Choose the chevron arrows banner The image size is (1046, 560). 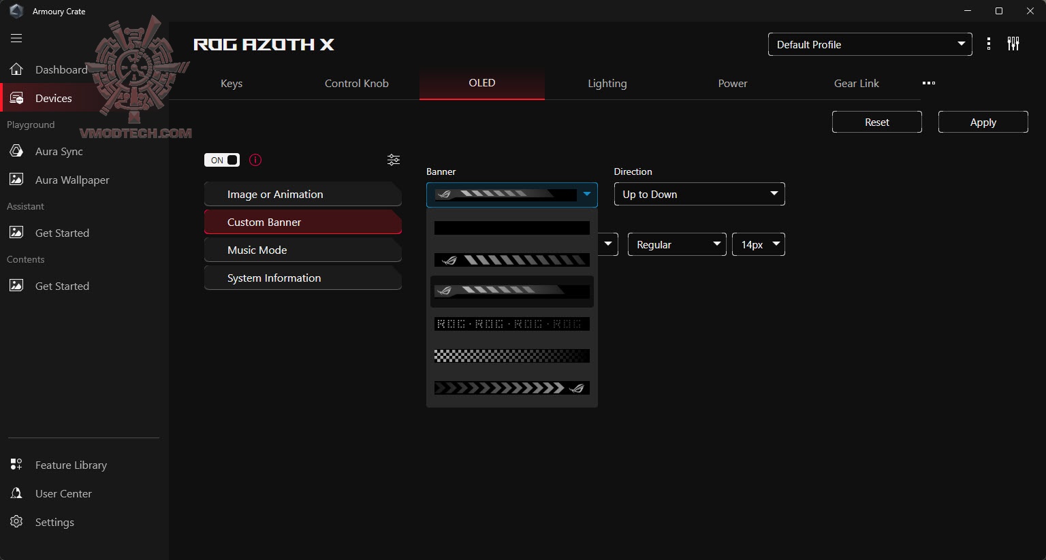click(x=512, y=388)
